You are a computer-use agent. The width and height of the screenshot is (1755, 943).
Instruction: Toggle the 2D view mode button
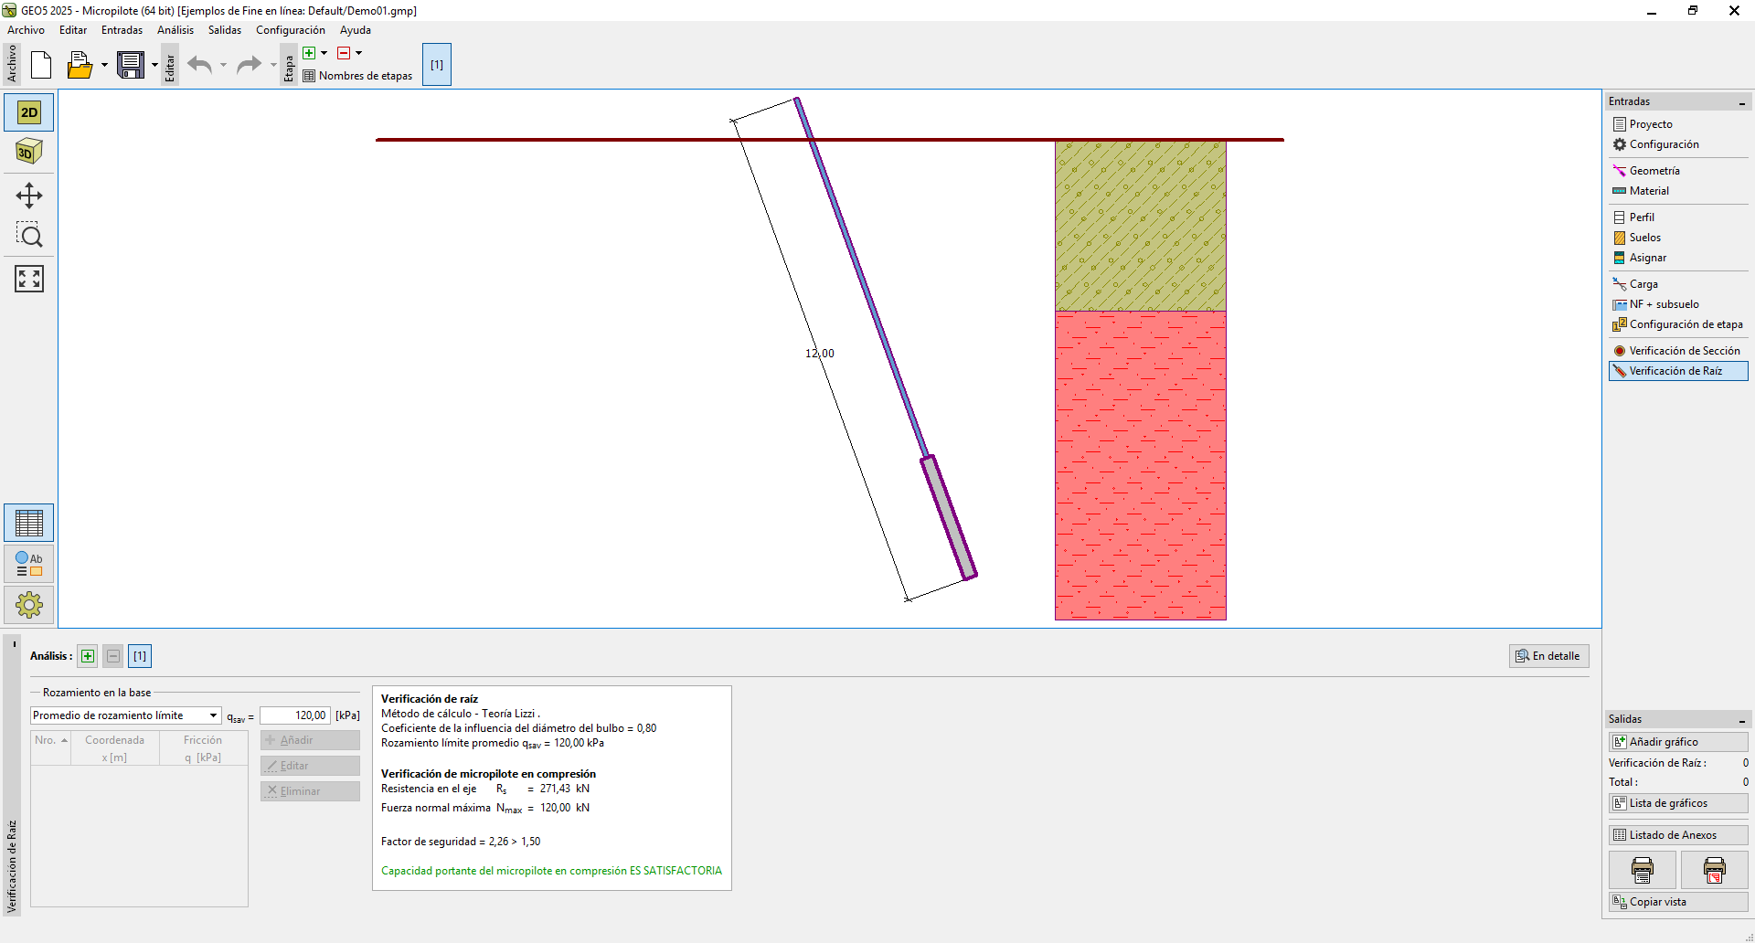[x=29, y=112]
